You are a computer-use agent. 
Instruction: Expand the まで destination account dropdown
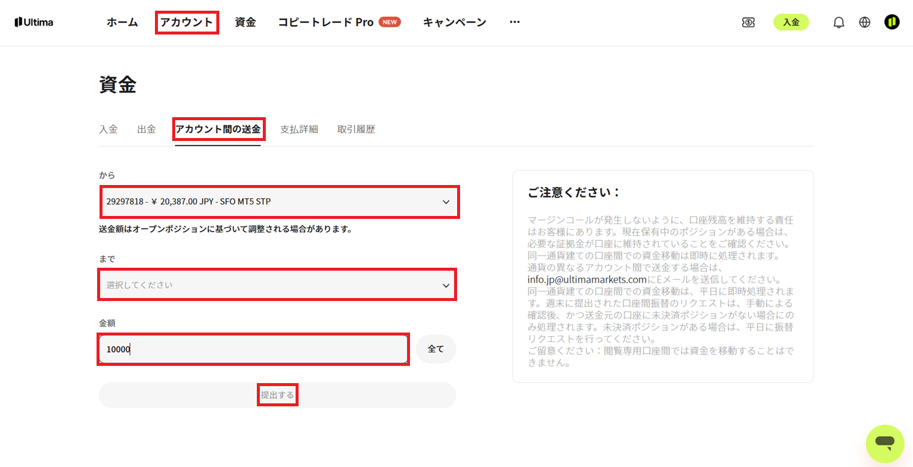(x=278, y=285)
